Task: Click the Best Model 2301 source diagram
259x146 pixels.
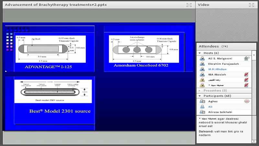Action: point(53,91)
